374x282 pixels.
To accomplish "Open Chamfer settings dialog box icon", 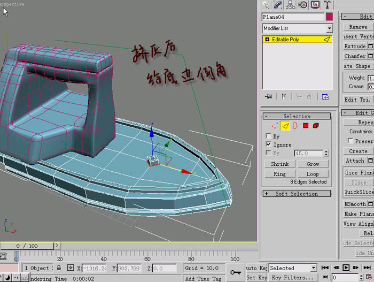I will 370,56.
